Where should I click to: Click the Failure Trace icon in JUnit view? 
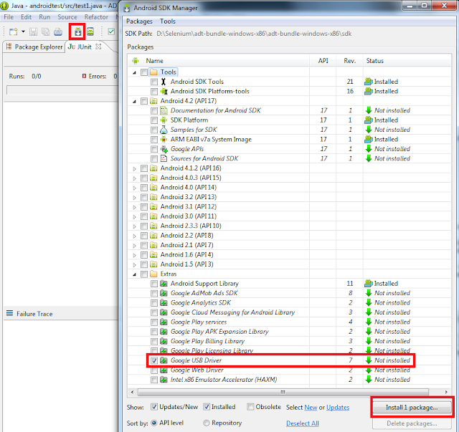coord(9,313)
